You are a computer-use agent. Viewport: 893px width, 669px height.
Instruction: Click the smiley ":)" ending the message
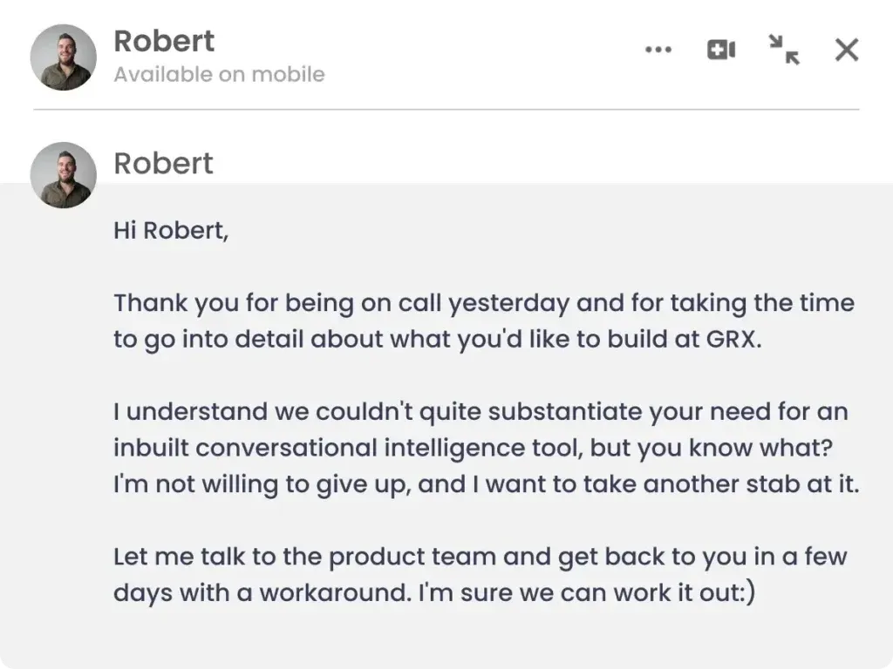[x=748, y=592]
